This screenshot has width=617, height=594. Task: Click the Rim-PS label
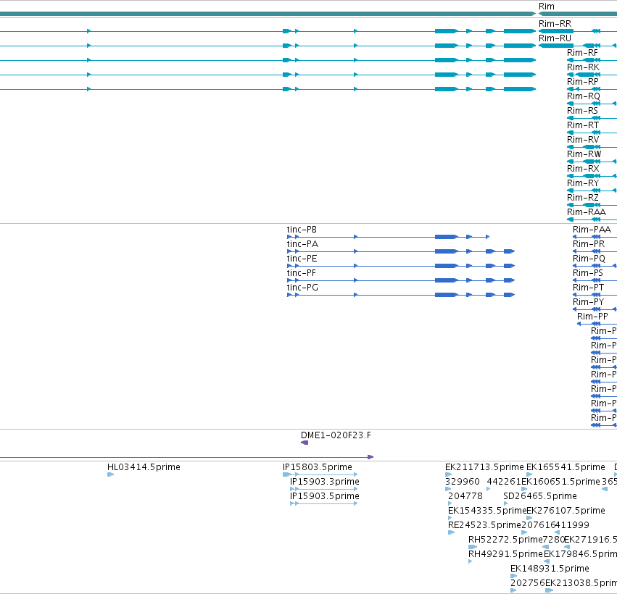[x=588, y=273]
